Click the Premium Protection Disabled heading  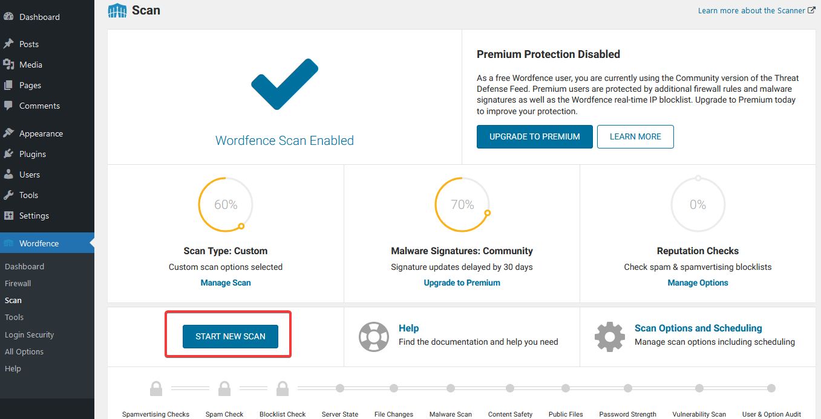click(548, 54)
